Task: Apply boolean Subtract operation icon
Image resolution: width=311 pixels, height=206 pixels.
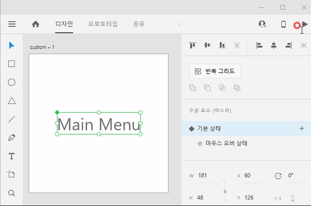Action: tap(207, 88)
